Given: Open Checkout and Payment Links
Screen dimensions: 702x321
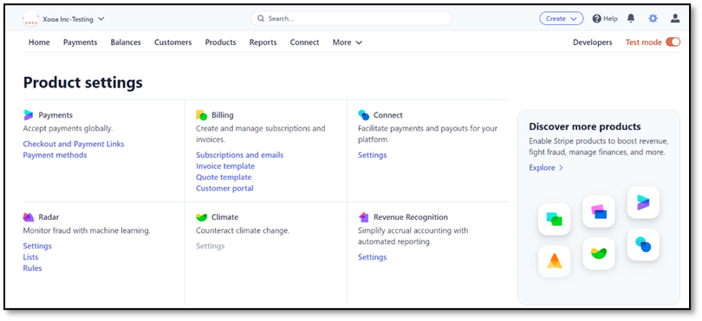Looking at the screenshot, I should tap(74, 144).
